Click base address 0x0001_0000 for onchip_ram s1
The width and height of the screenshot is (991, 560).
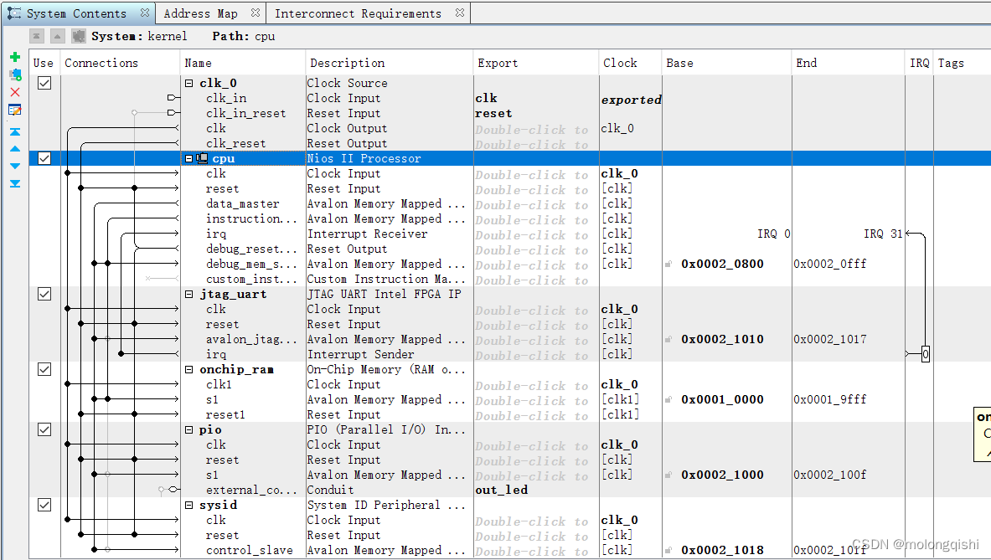[x=722, y=399]
